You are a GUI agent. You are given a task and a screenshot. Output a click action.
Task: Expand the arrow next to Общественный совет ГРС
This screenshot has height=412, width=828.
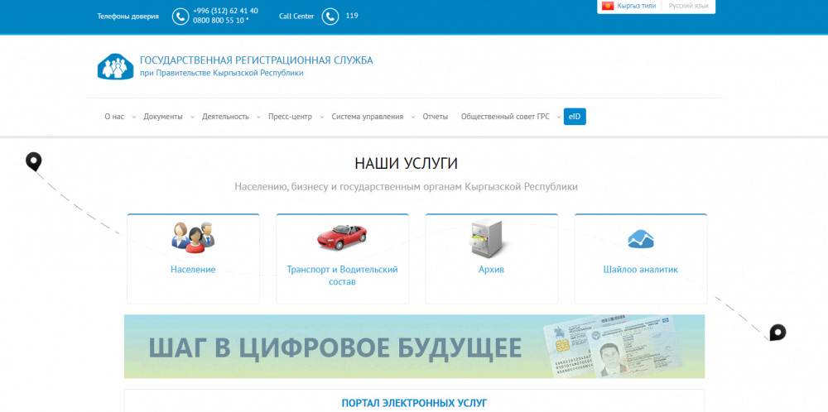coord(559,117)
